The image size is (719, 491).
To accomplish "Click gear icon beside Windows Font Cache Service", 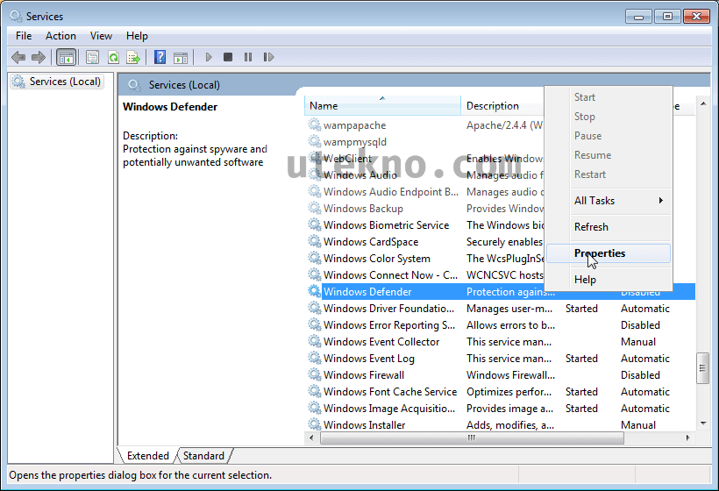I will point(314,391).
